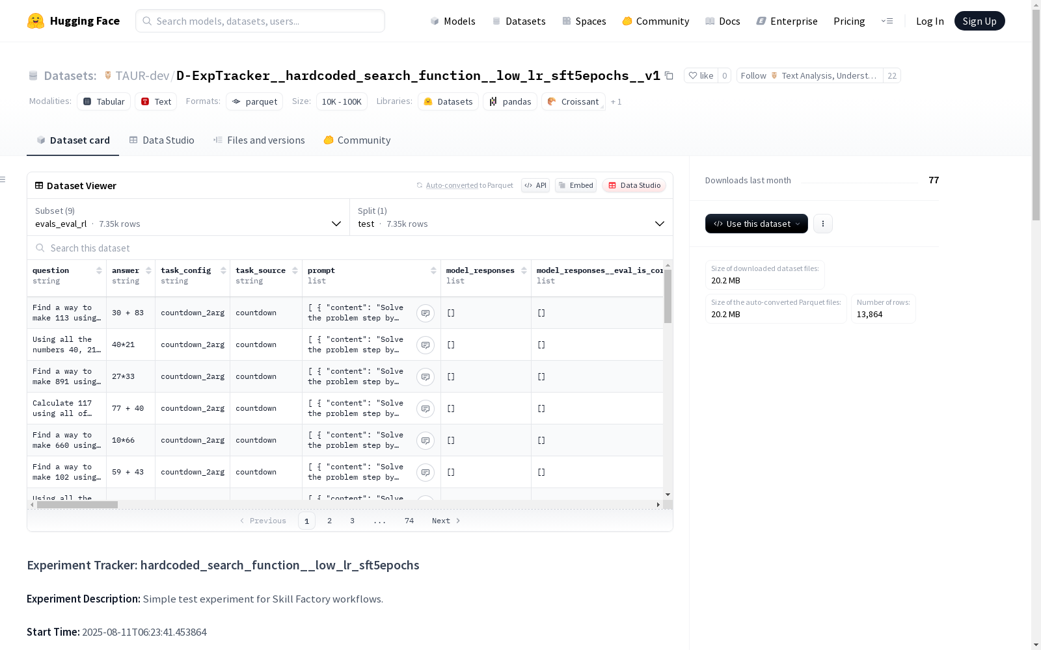Go to Models in the top navigation
This screenshot has height=650, width=1041.
[x=453, y=21]
